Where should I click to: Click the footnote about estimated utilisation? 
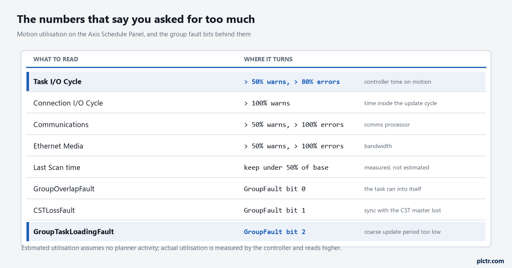pos(181,248)
